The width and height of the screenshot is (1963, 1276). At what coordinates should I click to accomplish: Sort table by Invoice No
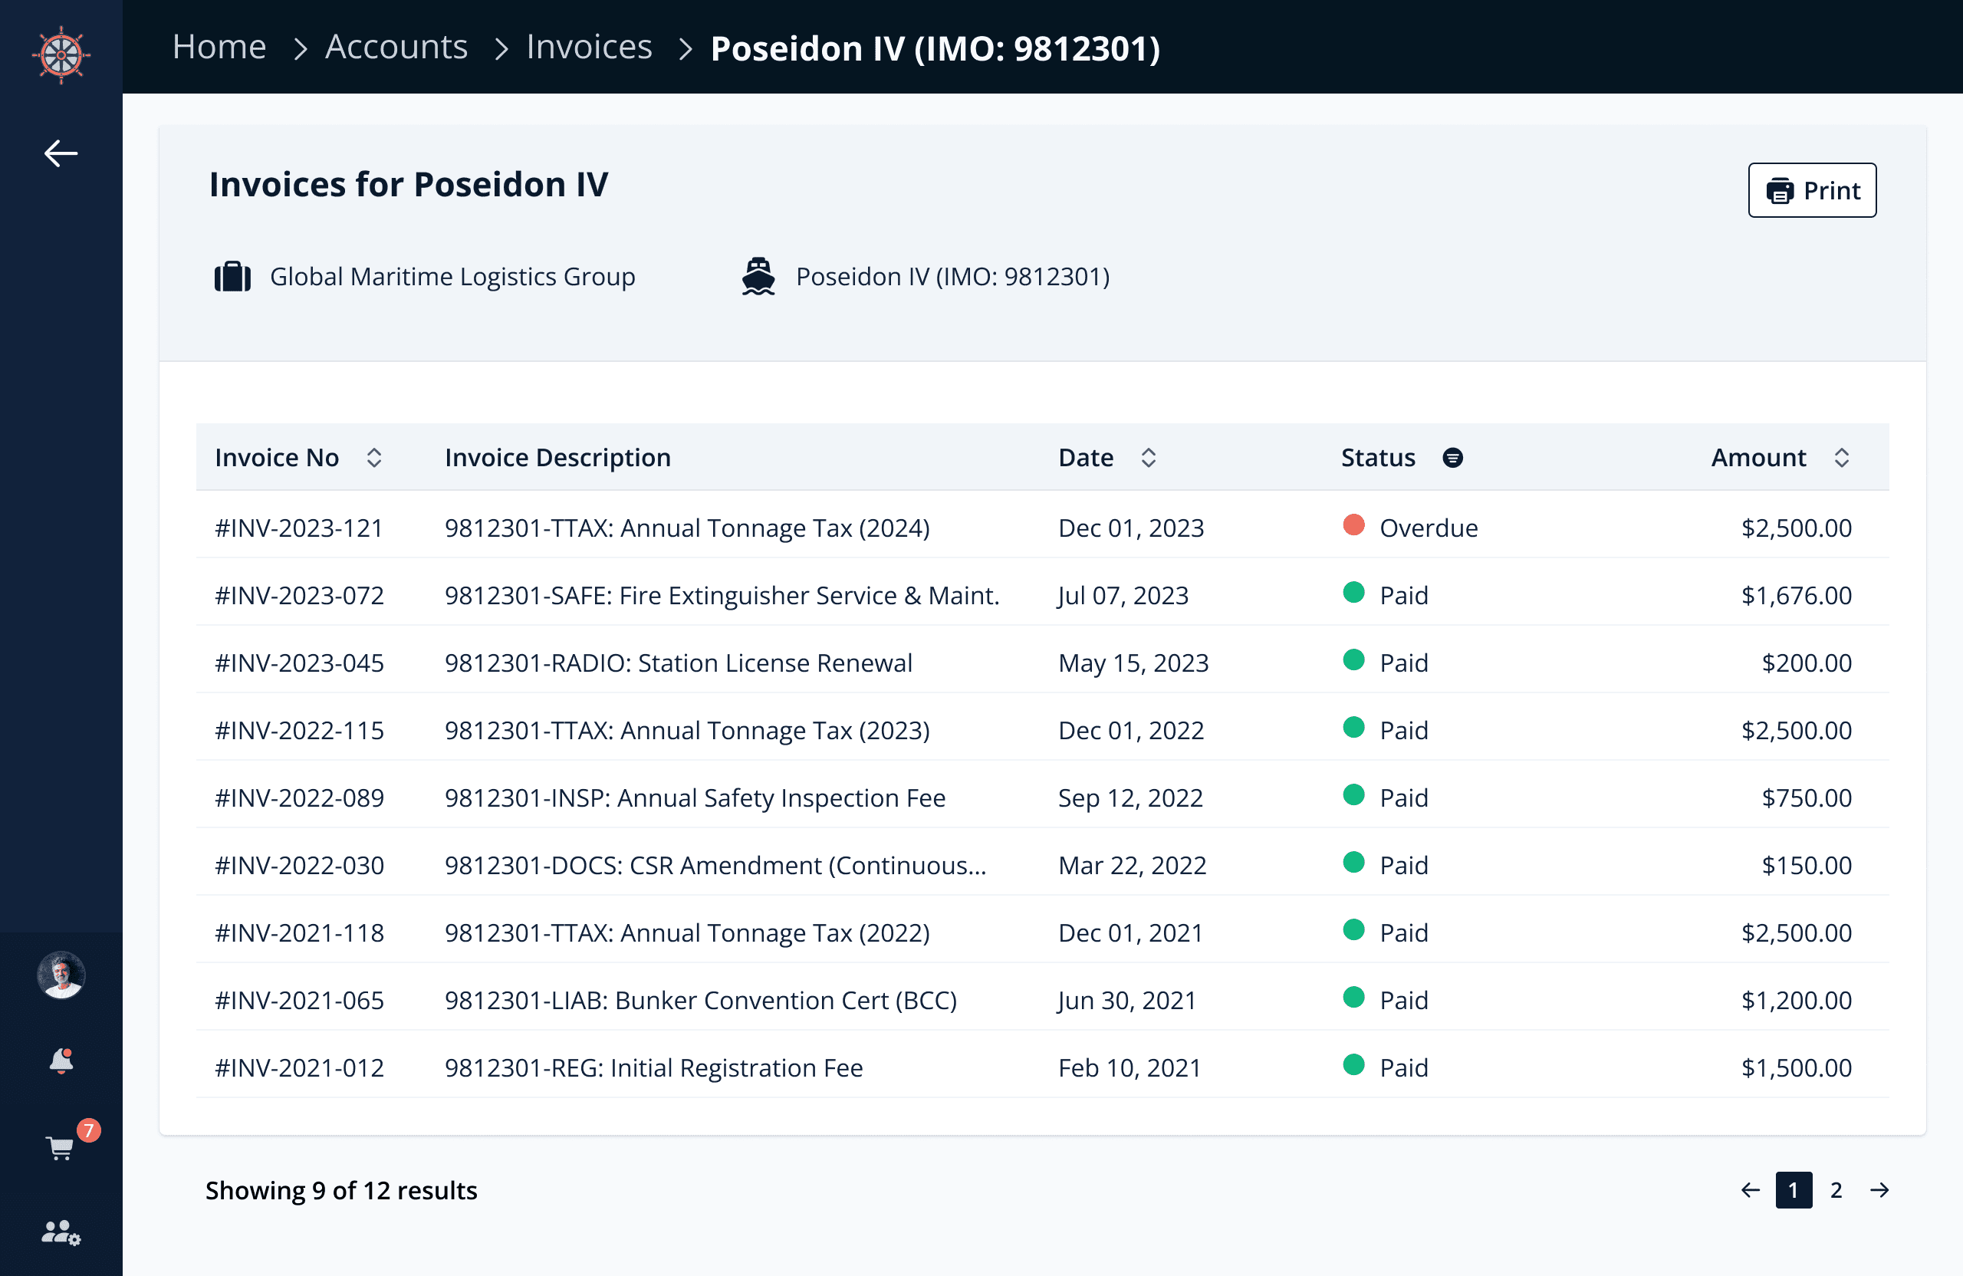tap(373, 458)
